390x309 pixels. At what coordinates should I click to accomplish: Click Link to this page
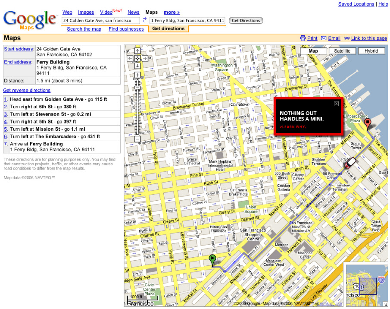(x=369, y=38)
